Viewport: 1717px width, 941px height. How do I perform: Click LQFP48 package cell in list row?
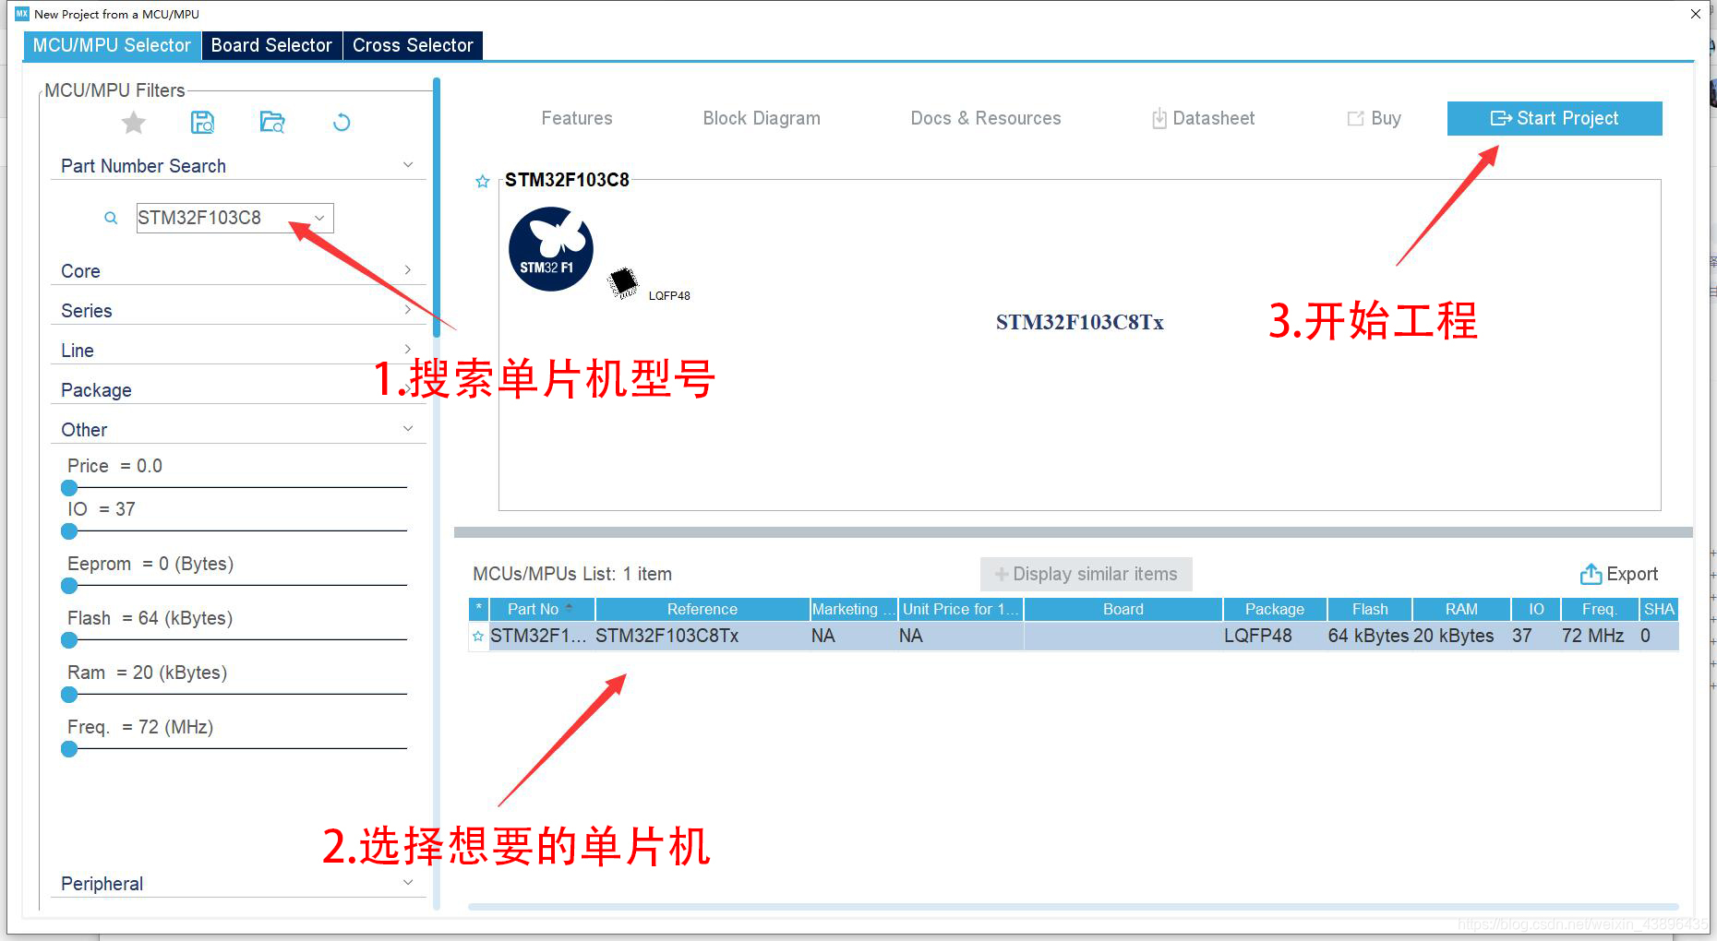1275,636
